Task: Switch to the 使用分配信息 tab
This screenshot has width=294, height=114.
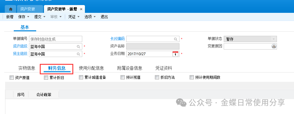Action: click(91, 68)
